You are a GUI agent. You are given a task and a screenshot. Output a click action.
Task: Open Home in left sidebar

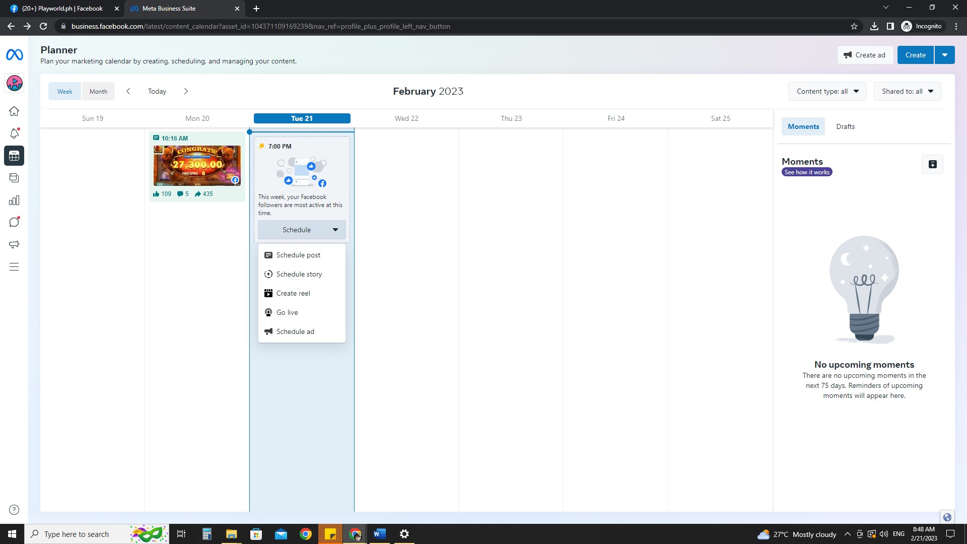[14, 111]
